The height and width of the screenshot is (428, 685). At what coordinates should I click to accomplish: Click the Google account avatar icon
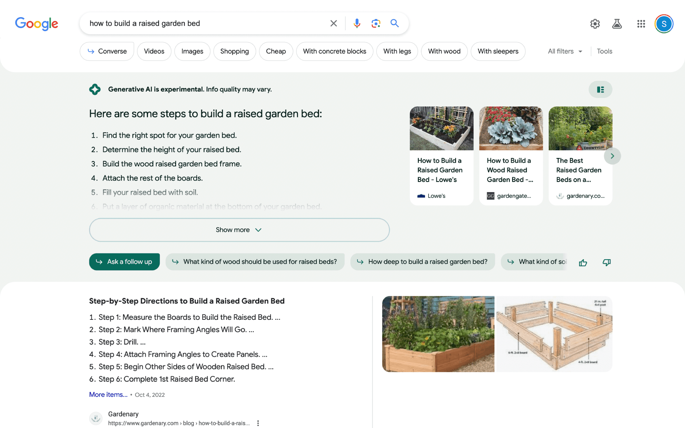(664, 23)
